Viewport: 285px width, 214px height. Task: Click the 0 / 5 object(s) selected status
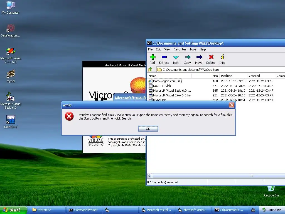[x=163, y=182]
